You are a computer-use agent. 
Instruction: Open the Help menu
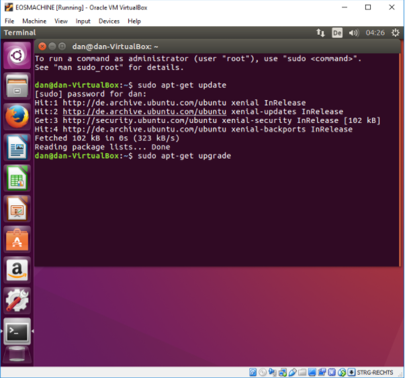pos(134,21)
